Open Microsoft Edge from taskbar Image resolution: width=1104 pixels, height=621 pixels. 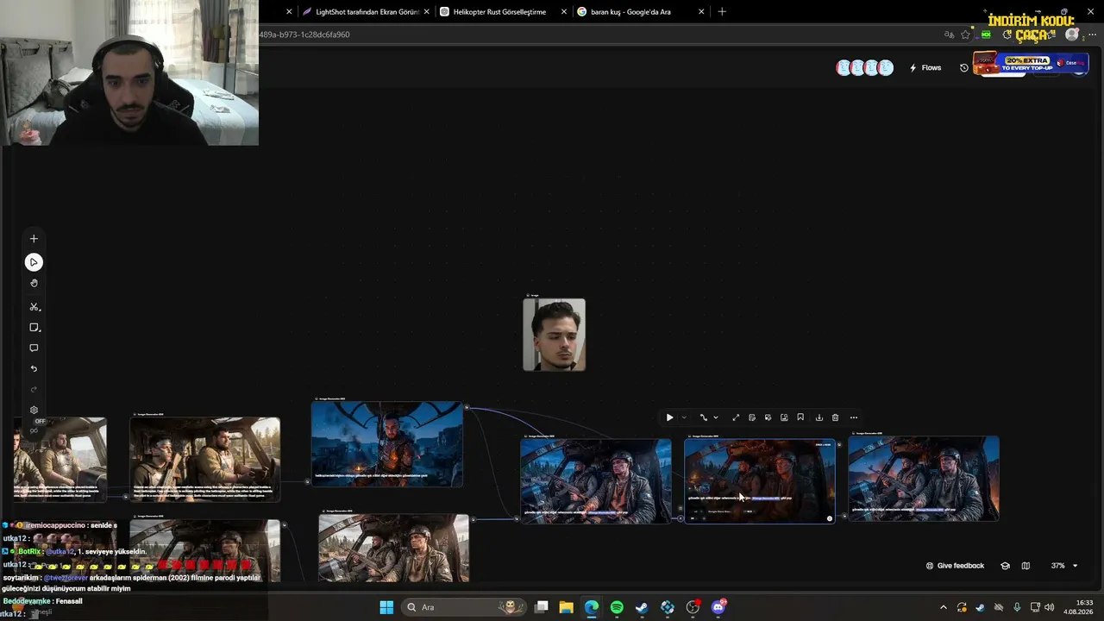pos(591,607)
